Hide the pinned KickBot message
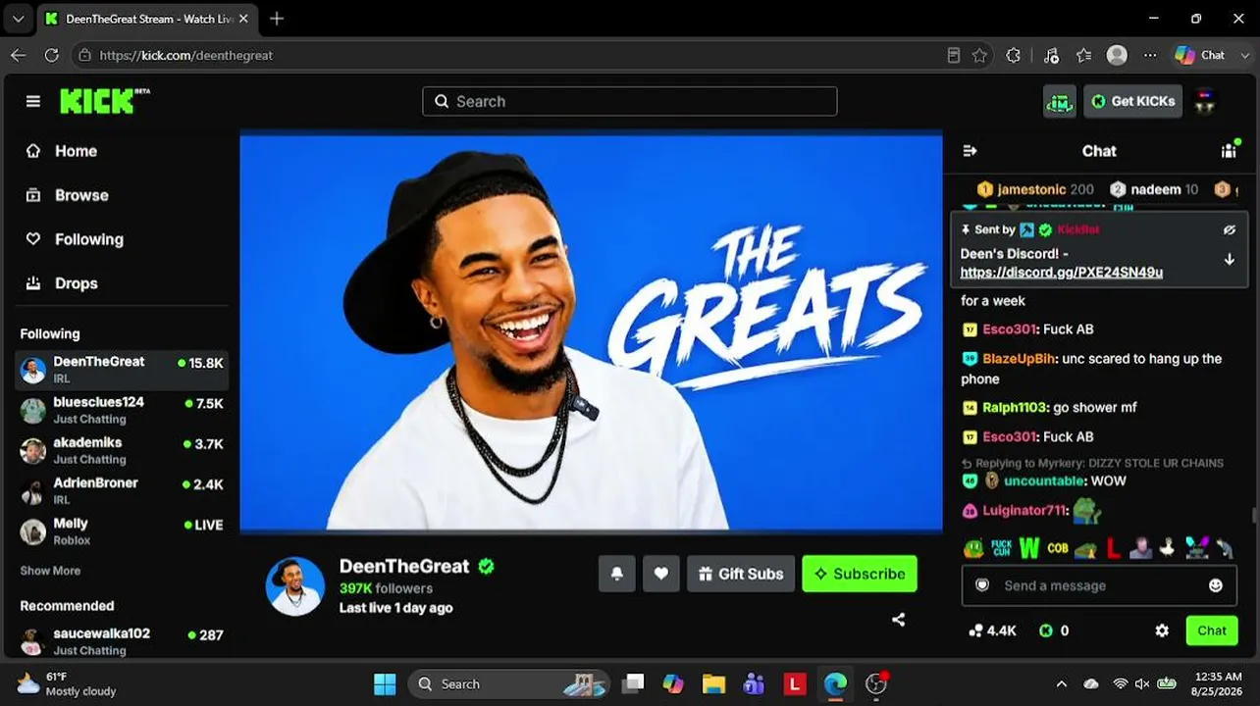This screenshot has width=1260, height=706. [1229, 229]
